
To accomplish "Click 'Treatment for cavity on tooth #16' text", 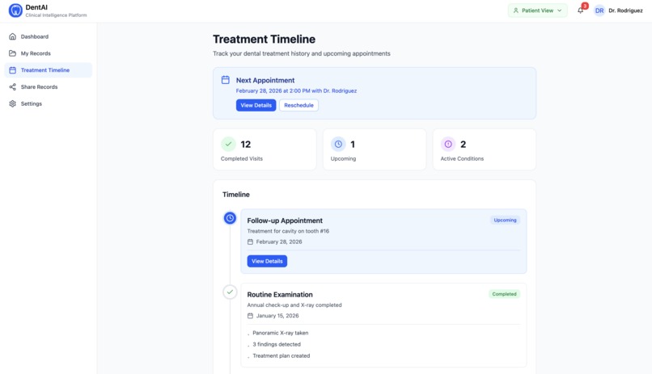I will coord(288,231).
